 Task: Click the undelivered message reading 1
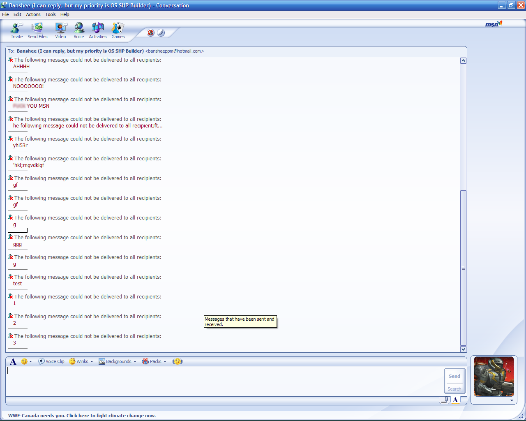click(x=14, y=303)
